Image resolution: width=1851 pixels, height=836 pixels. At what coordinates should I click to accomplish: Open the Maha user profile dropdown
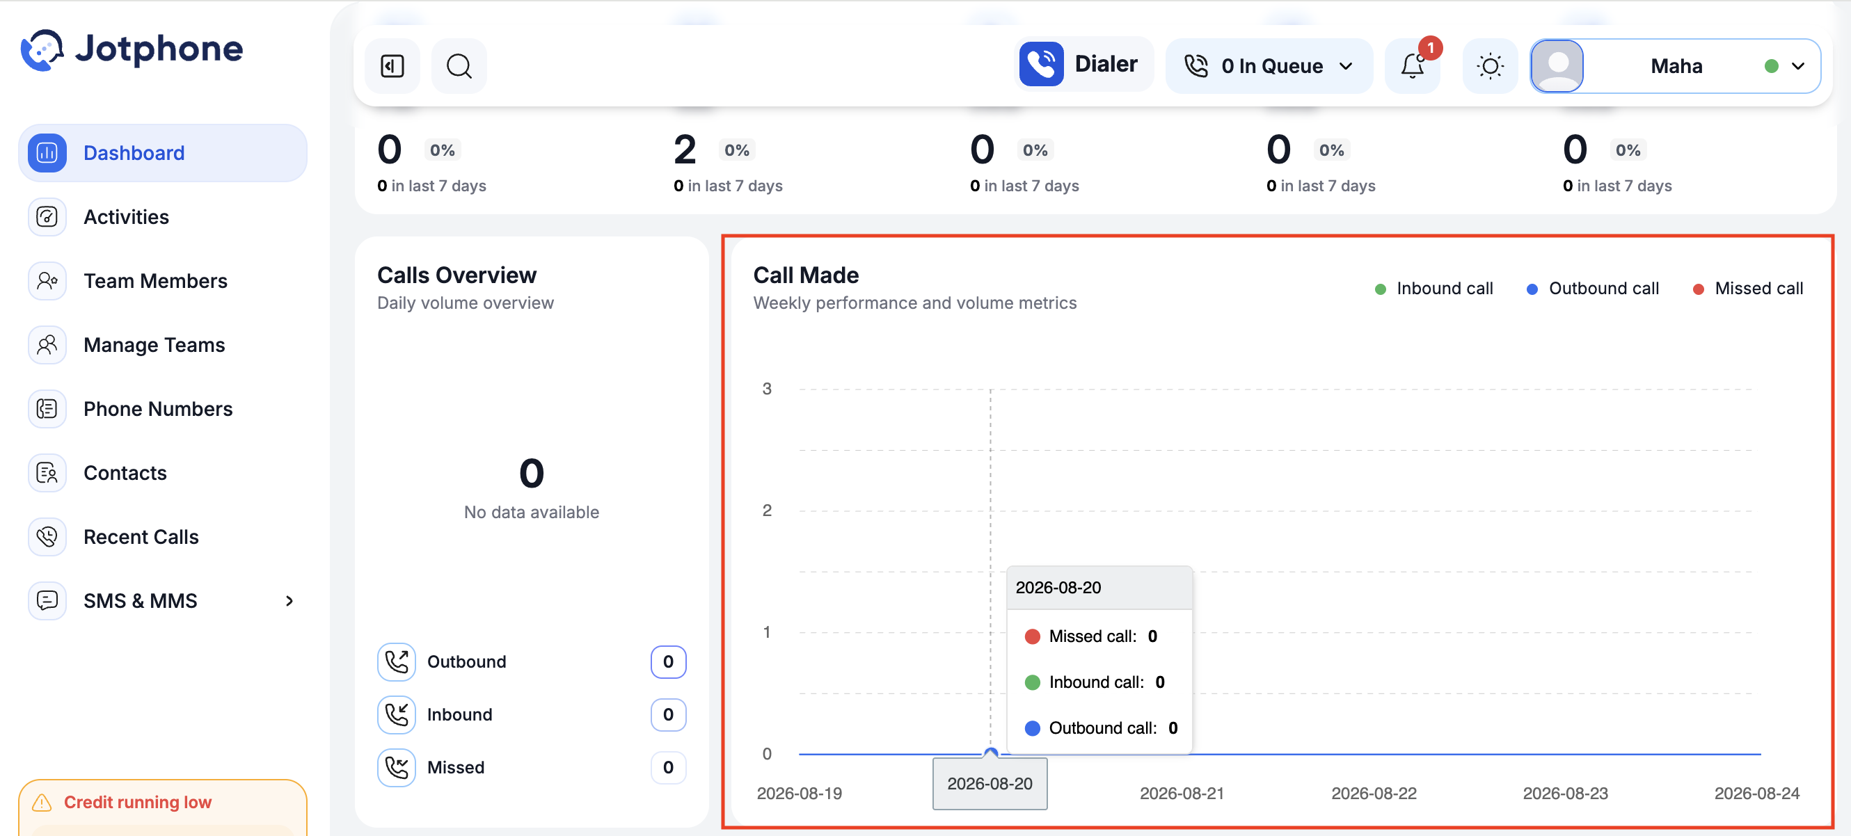(1675, 66)
